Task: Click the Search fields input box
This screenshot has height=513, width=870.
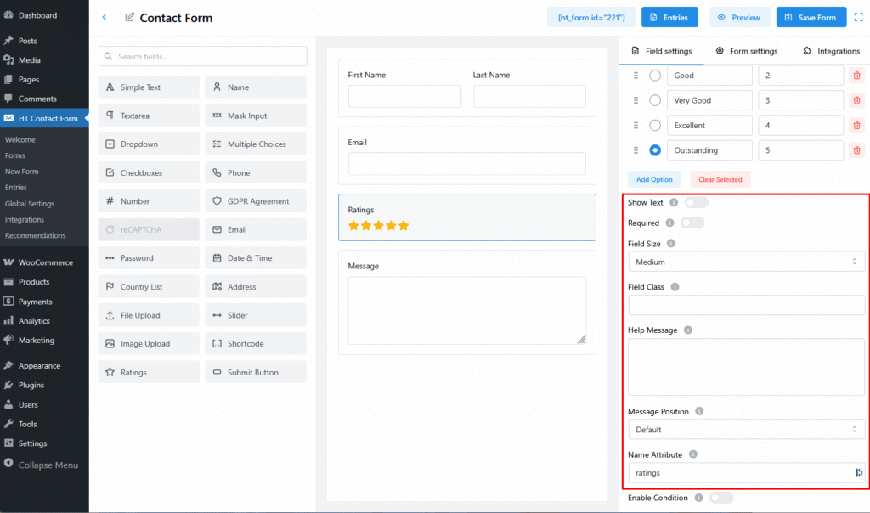Action: click(202, 56)
